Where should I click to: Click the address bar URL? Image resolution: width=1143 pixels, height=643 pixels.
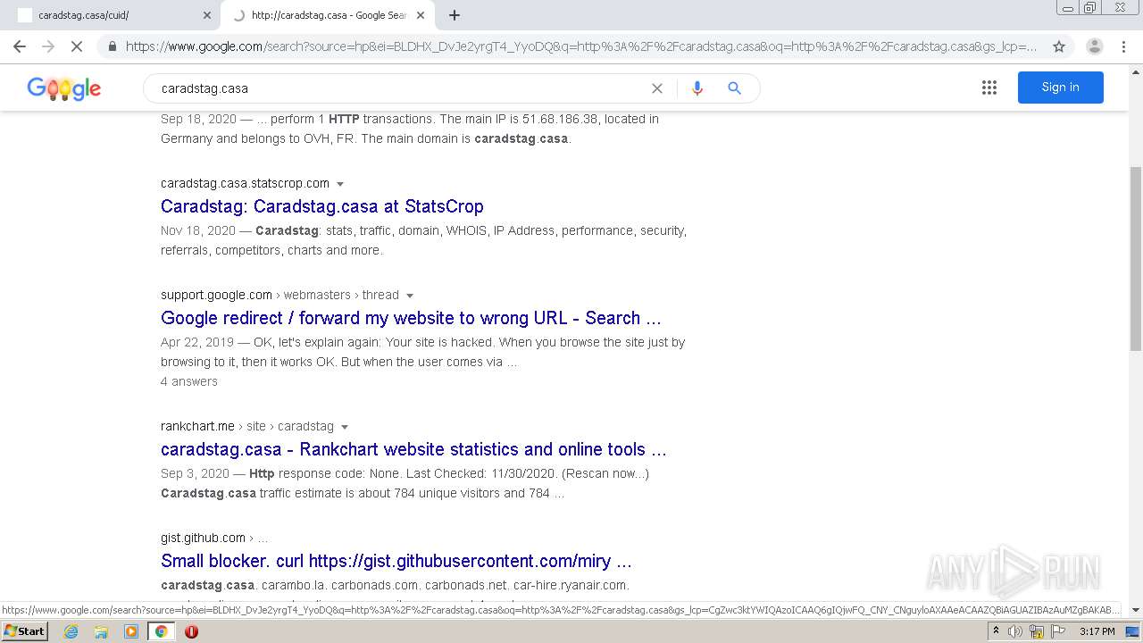click(x=581, y=46)
